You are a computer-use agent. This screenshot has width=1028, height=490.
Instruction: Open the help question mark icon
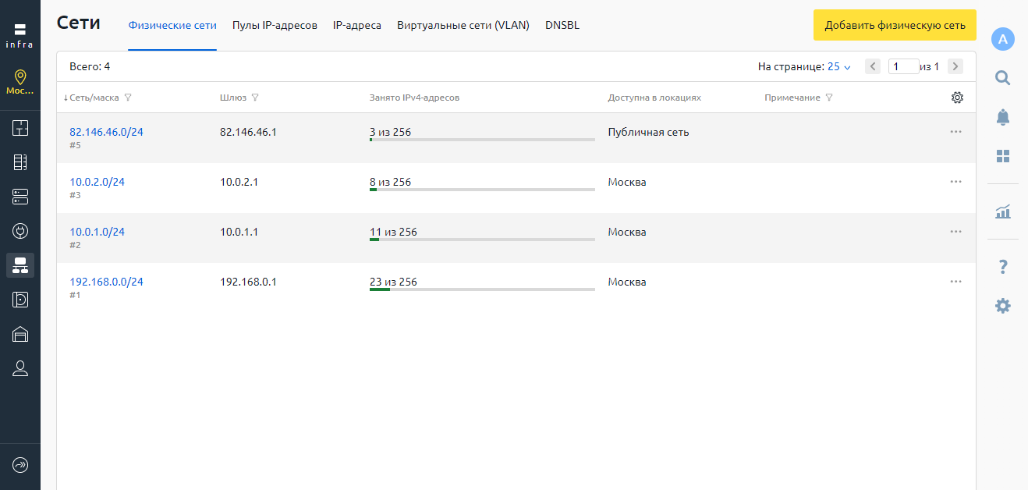pyautogui.click(x=1003, y=268)
